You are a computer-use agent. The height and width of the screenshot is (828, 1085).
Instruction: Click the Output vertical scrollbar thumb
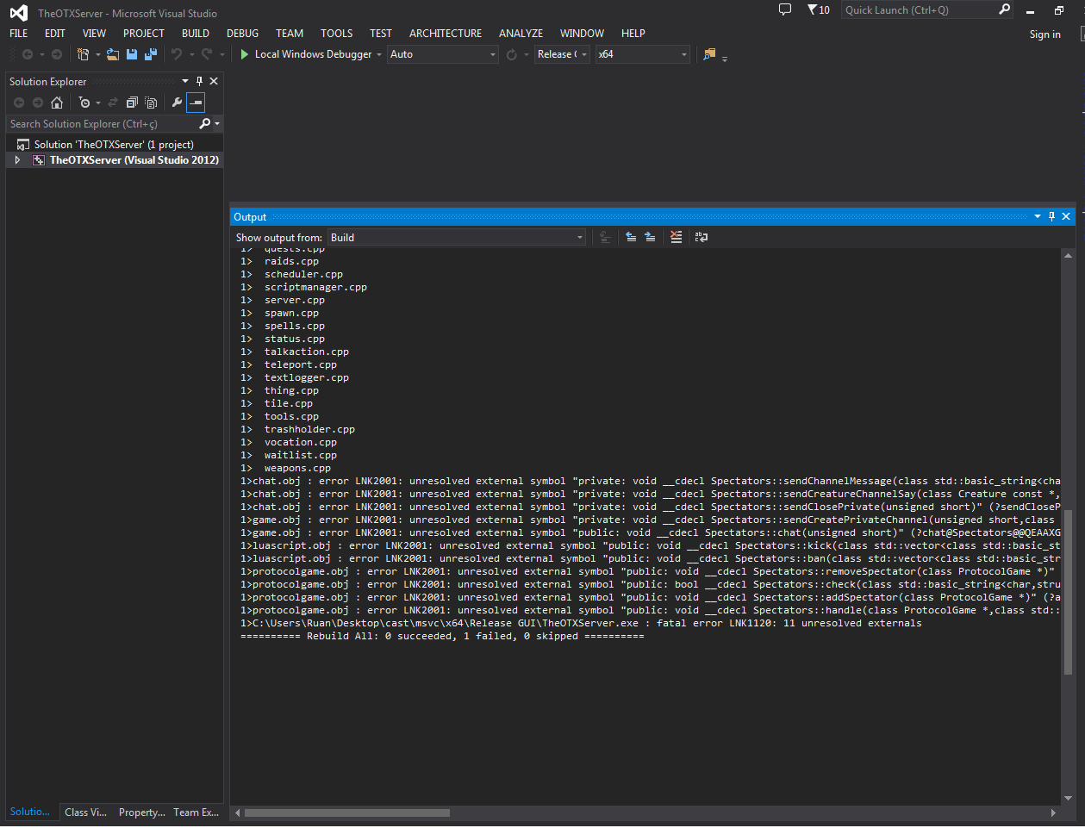(x=1069, y=591)
